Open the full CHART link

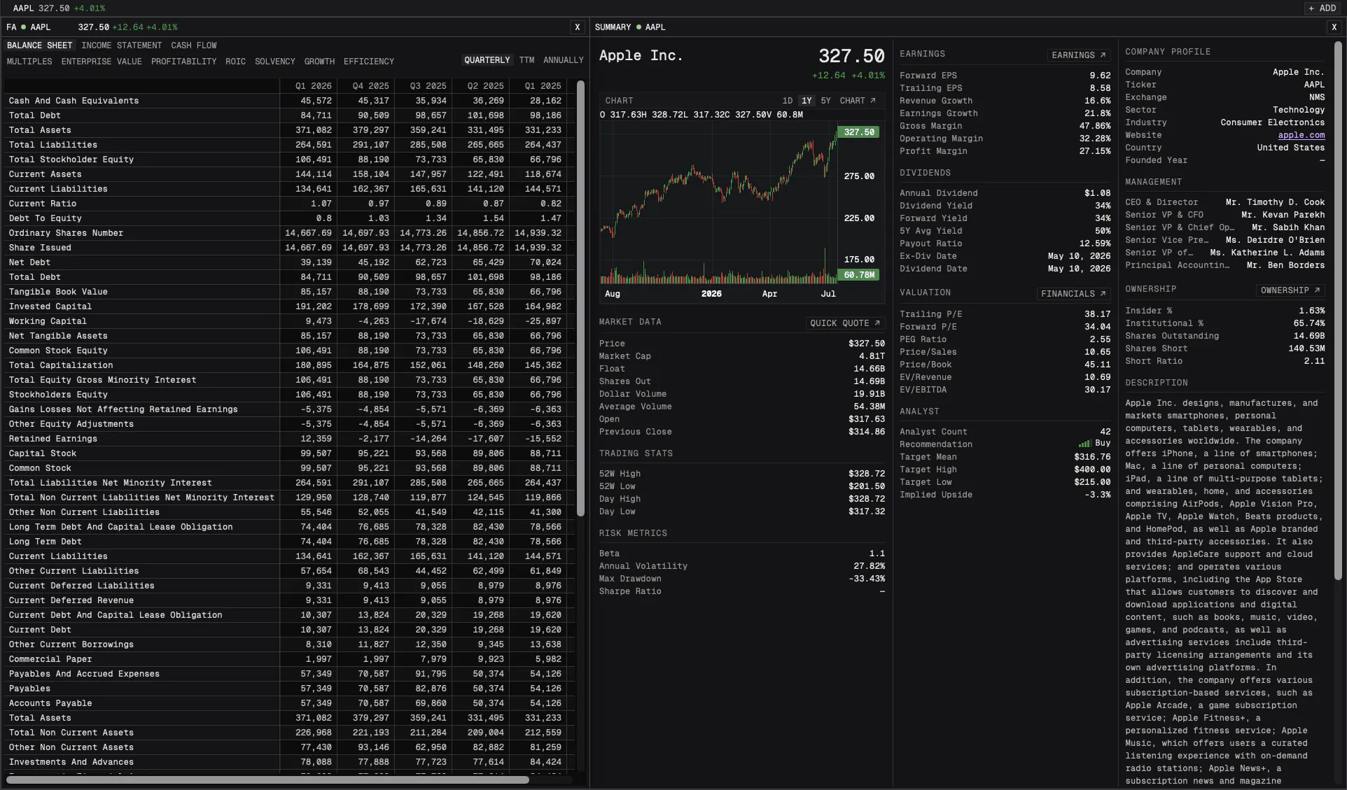click(x=858, y=101)
